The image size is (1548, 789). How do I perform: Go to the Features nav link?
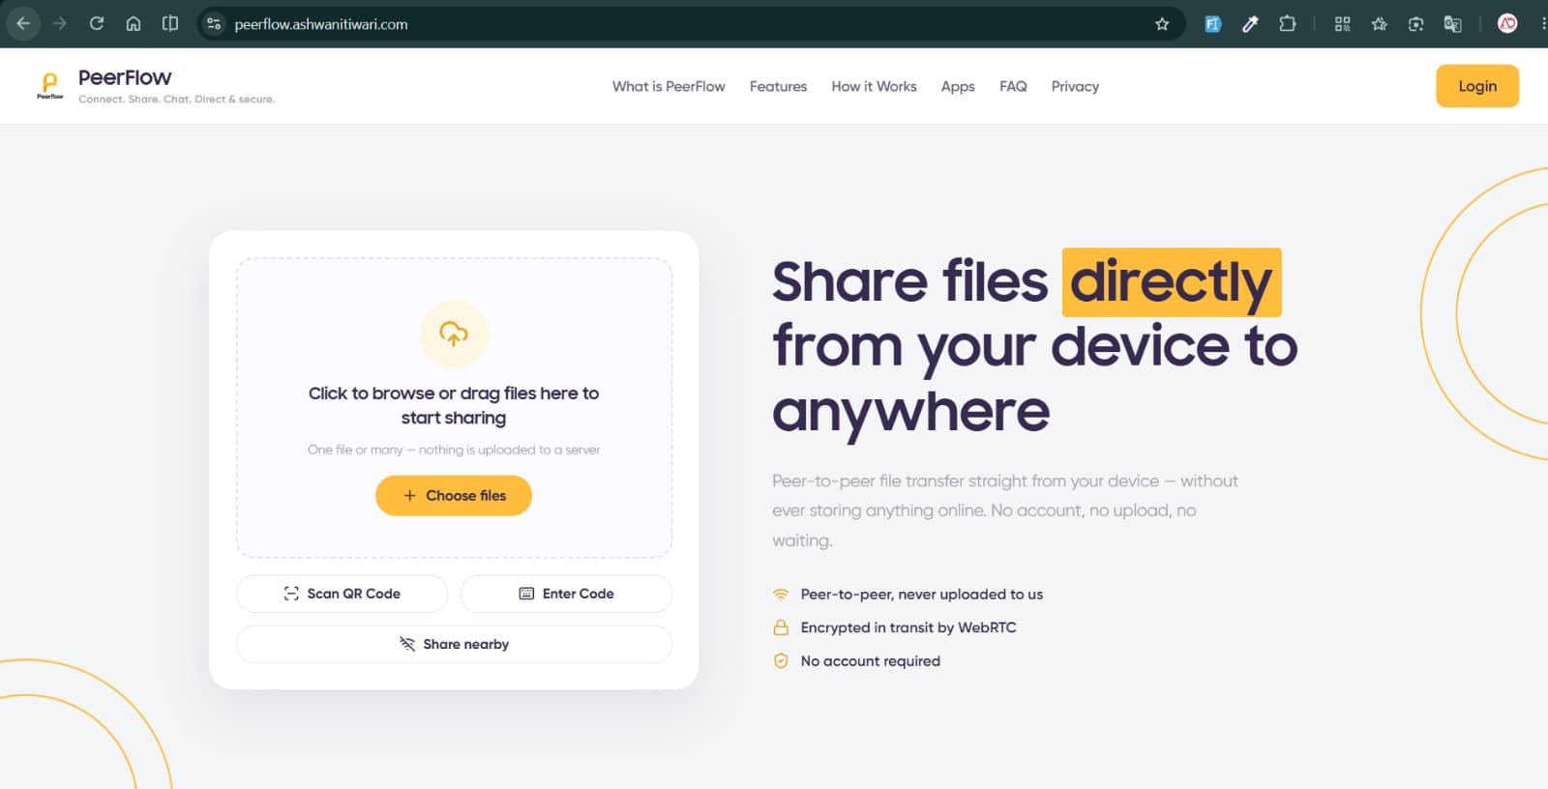(x=778, y=86)
